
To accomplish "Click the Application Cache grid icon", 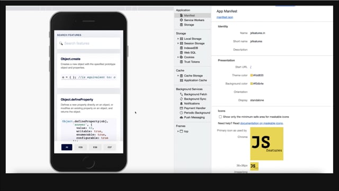I will [x=181, y=80].
